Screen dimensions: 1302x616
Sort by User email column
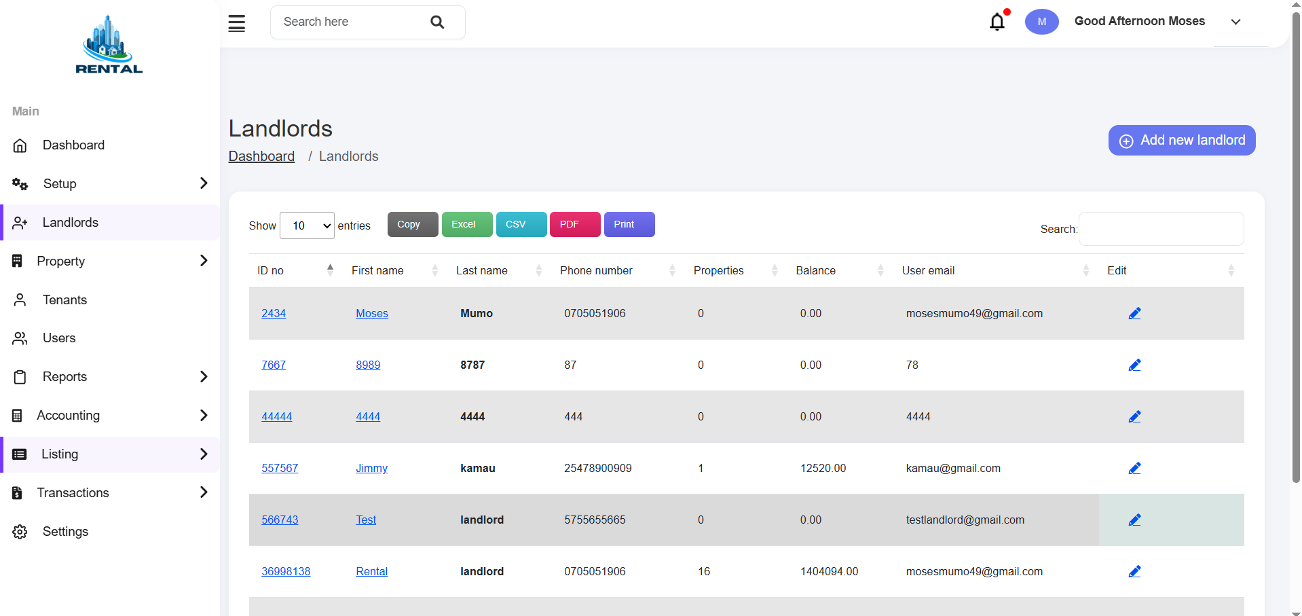(x=995, y=270)
